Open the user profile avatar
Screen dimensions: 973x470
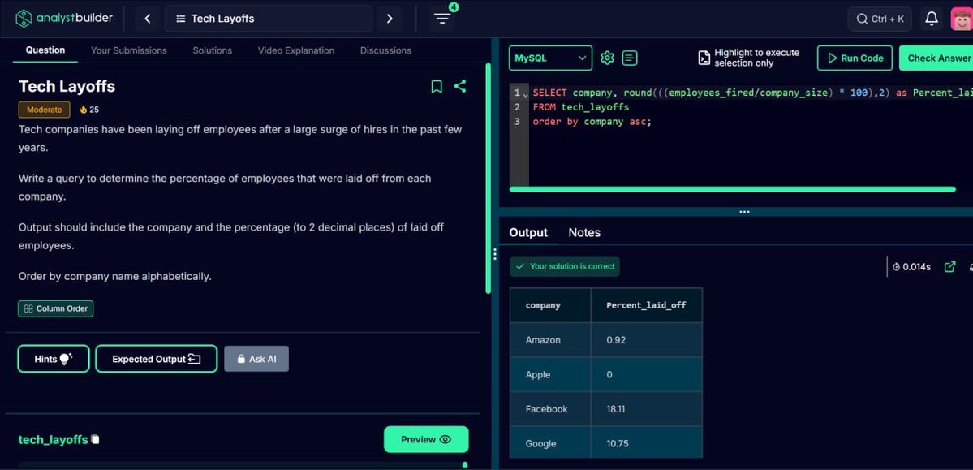pyautogui.click(x=961, y=19)
